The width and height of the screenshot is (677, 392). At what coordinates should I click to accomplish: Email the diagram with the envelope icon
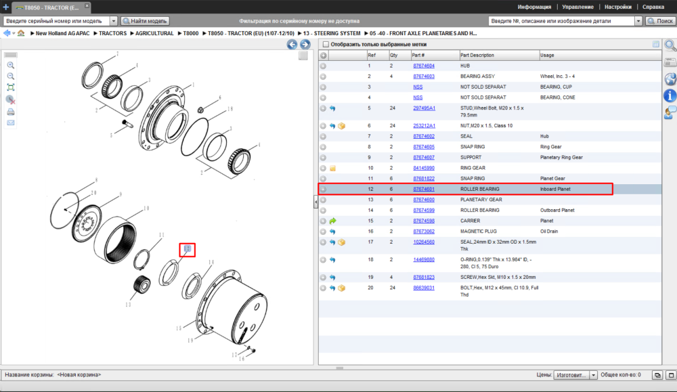11,123
